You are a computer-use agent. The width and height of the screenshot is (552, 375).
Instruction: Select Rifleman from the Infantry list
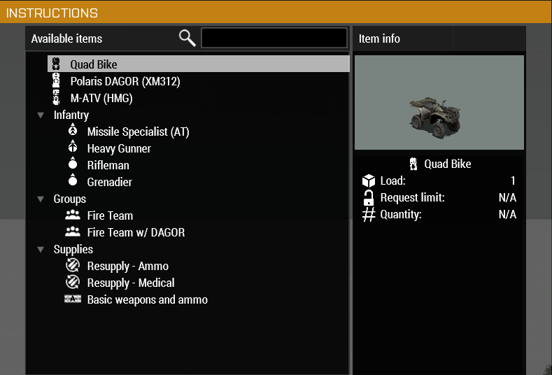(108, 165)
